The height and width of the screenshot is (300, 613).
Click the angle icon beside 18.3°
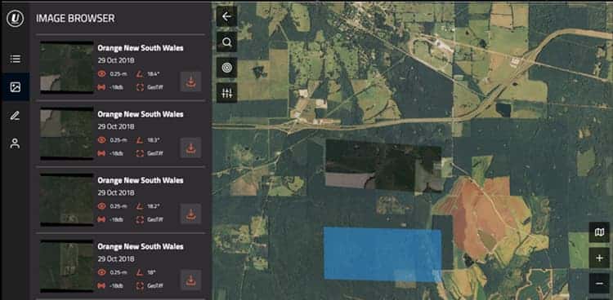pos(140,139)
